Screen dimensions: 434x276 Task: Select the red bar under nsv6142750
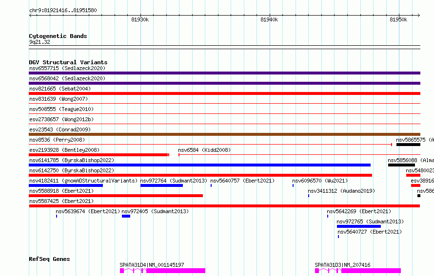click(200, 175)
